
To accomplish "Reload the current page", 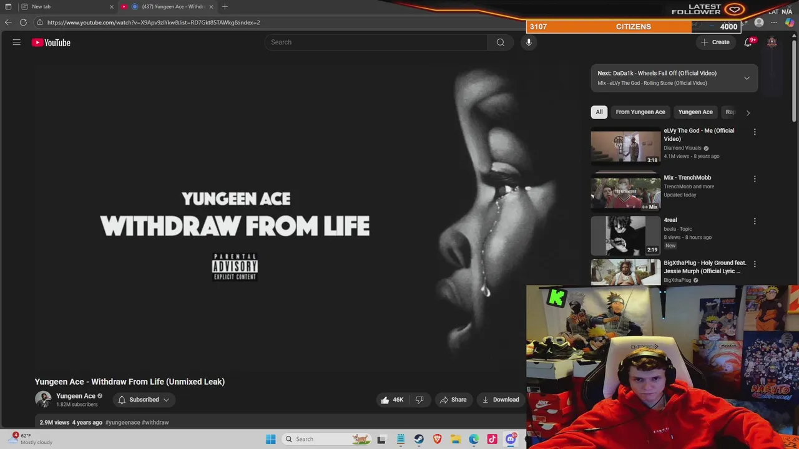I will [23, 22].
